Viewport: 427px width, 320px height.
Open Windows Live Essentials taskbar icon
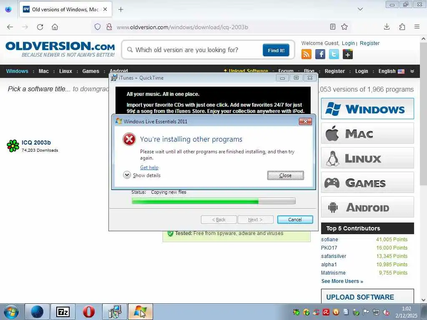pos(140,312)
